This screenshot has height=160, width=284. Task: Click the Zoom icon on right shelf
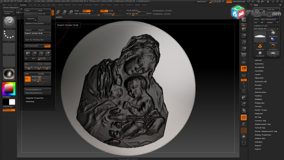[x=244, y=36]
